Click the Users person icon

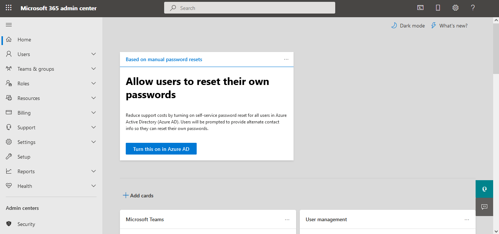[x=9, y=54]
